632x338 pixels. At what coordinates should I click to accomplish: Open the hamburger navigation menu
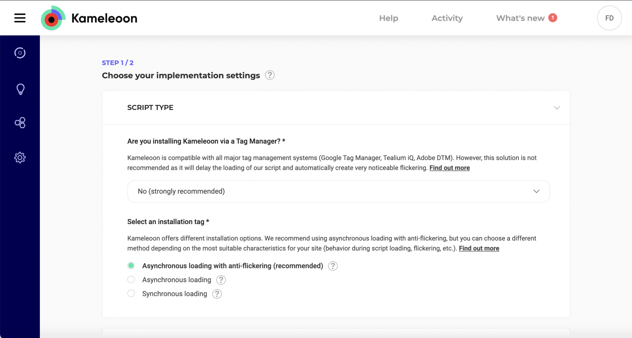pos(20,18)
